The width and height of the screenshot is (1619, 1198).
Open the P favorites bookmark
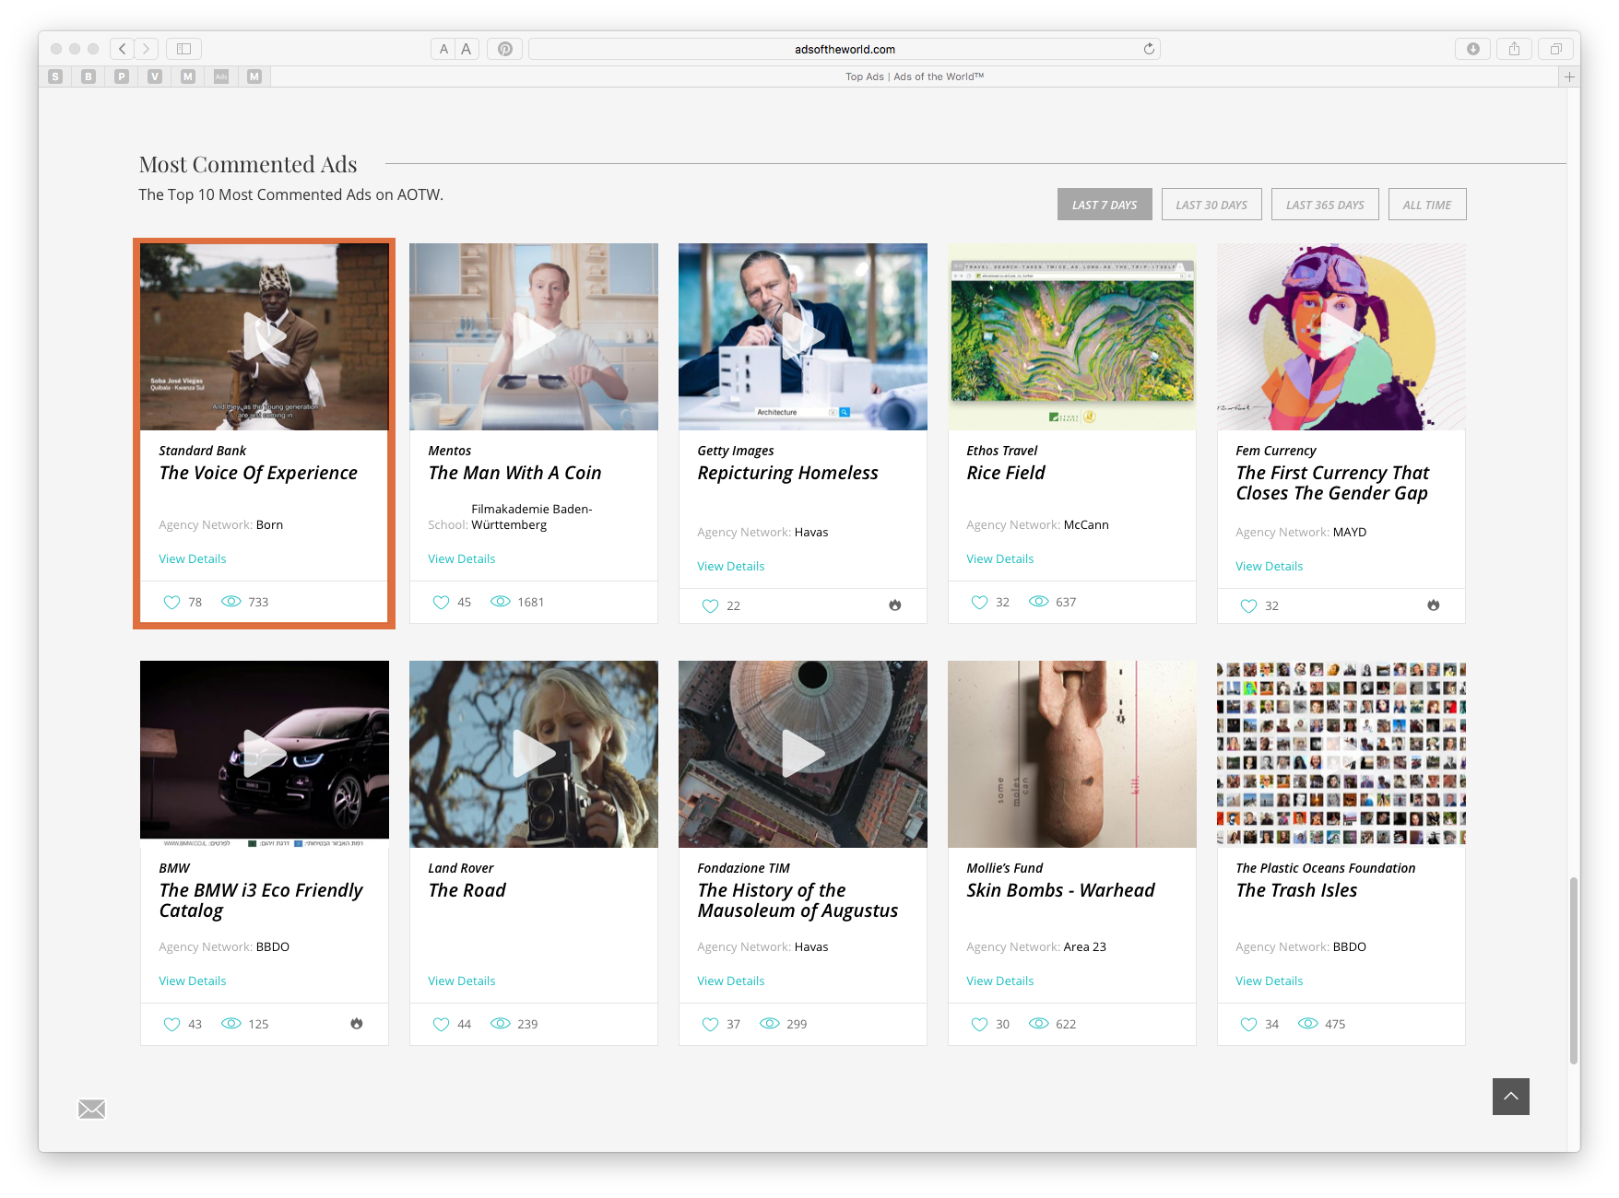[122, 76]
